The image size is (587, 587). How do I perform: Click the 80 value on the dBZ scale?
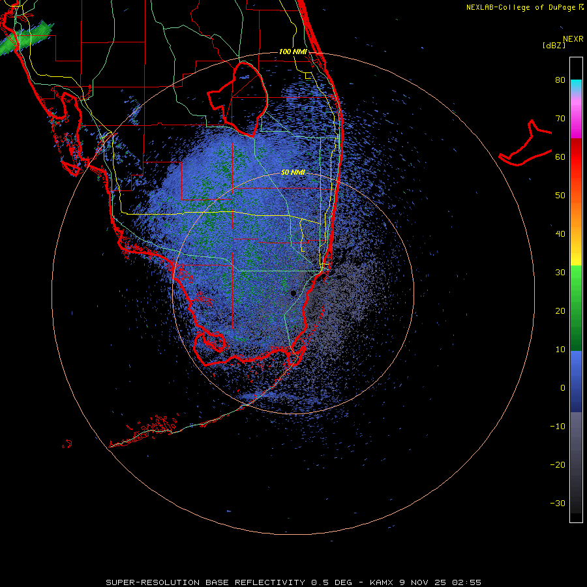(560, 80)
